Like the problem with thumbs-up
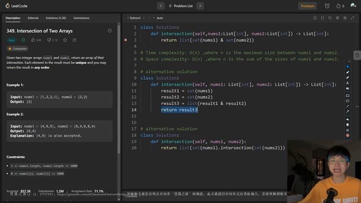Image resolution: width=361 pixels, height=203 pixels. coord(36,40)
